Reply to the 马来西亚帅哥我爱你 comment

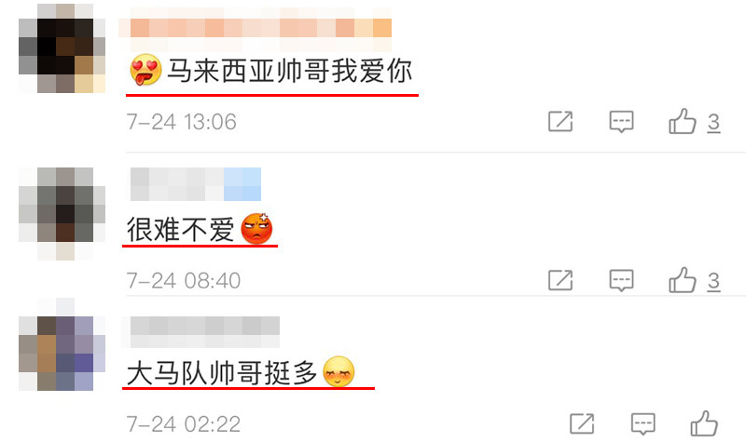click(x=621, y=122)
